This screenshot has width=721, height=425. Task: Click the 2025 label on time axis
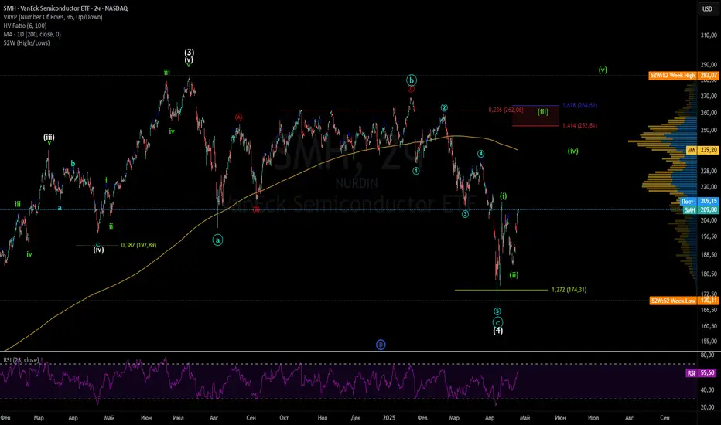click(x=389, y=417)
